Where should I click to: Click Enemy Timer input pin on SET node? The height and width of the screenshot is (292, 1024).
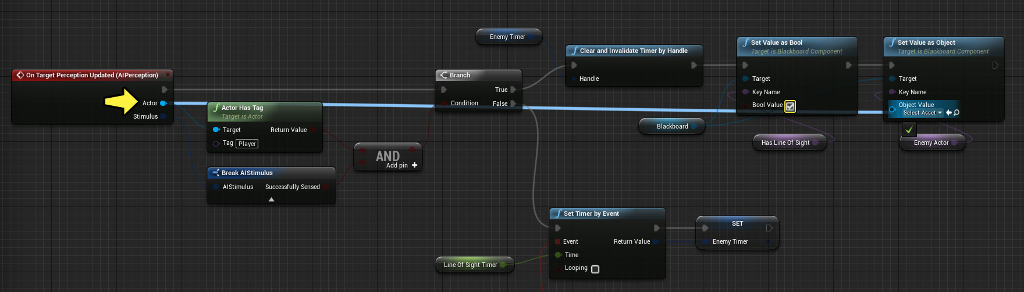click(x=705, y=241)
